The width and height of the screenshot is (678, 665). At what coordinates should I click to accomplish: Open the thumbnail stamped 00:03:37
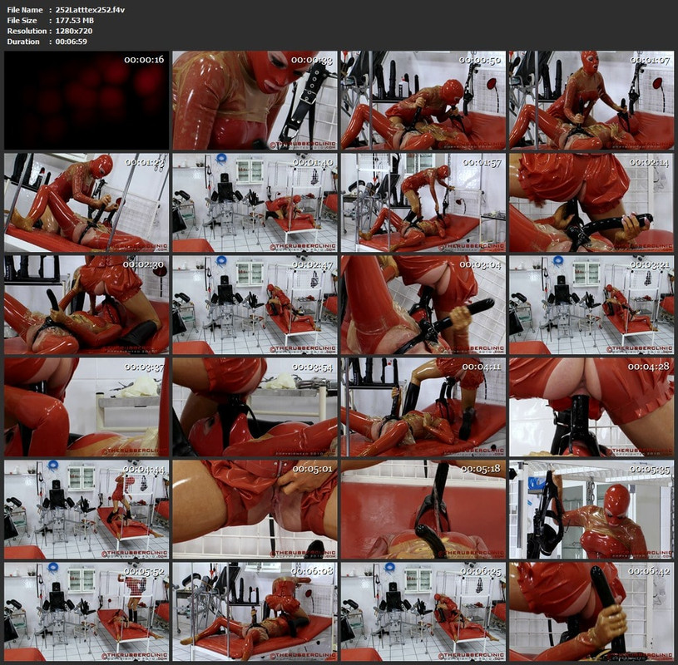(x=87, y=407)
